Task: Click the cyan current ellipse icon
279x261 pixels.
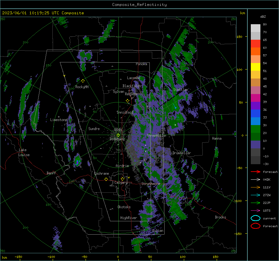Action: click(255, 218)
